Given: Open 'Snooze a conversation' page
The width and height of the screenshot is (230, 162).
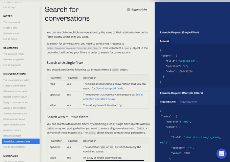Looking at the screenshot, I should point(15,114).
